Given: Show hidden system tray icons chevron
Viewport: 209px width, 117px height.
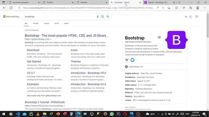Looking at the screenshot, I should point(158,114).
